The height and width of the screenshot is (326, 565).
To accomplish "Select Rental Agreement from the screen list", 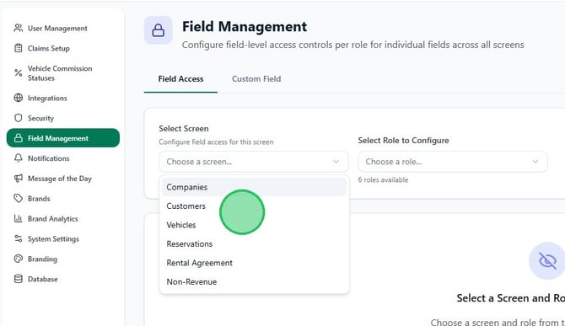I will pos(254,263).
